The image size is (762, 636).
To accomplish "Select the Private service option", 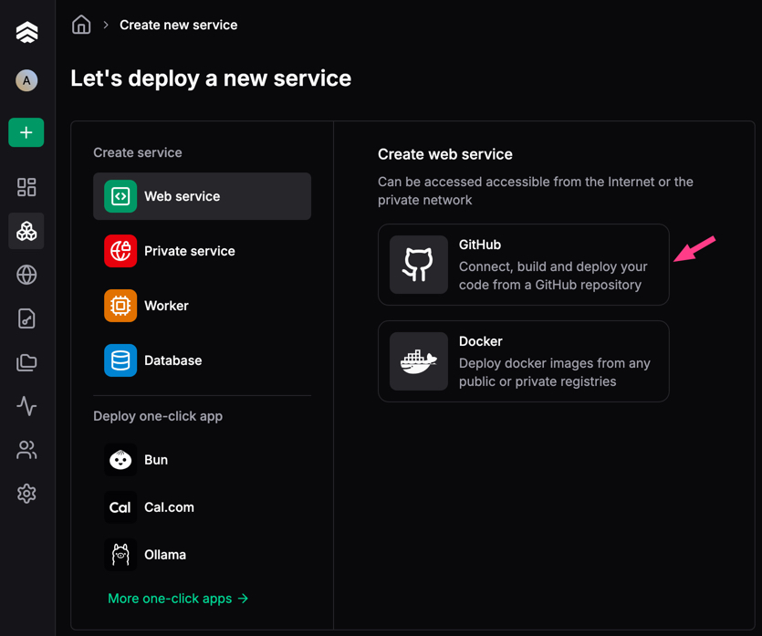I will coord(203,251).
